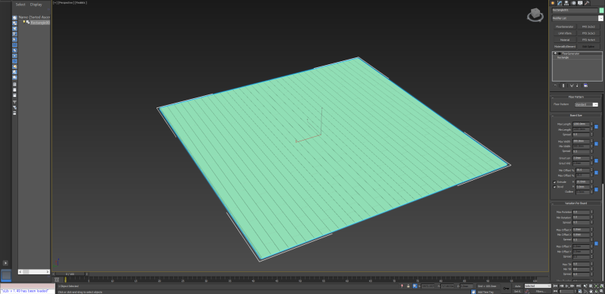Expand FloorGenerator plus sign in modifier stack
The width and height of the screenshot is (605, 294).
[x=555, y=54]
